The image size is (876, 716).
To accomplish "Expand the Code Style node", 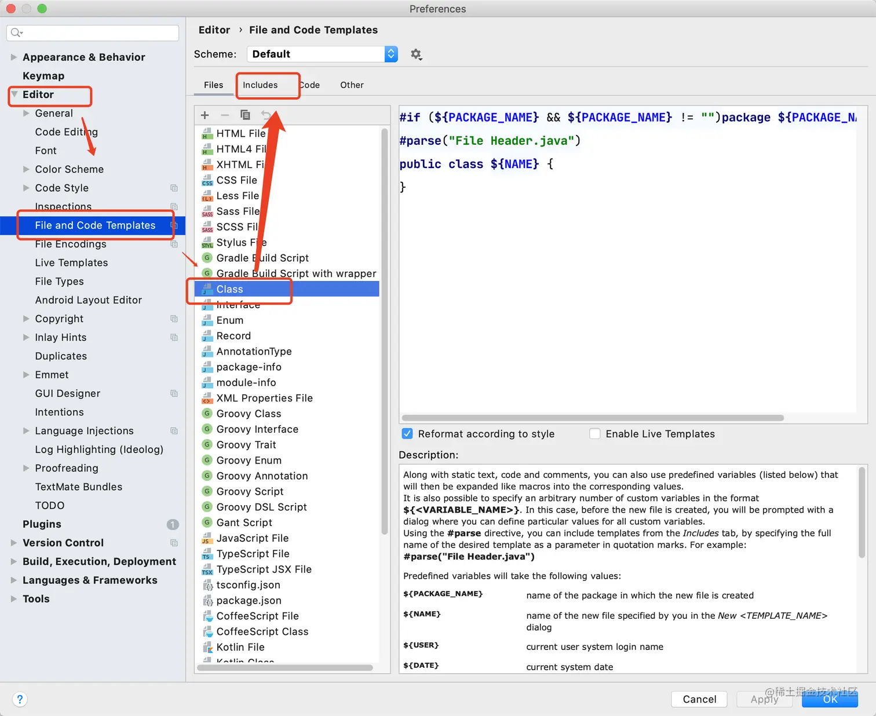I will [x=26, y=188].
